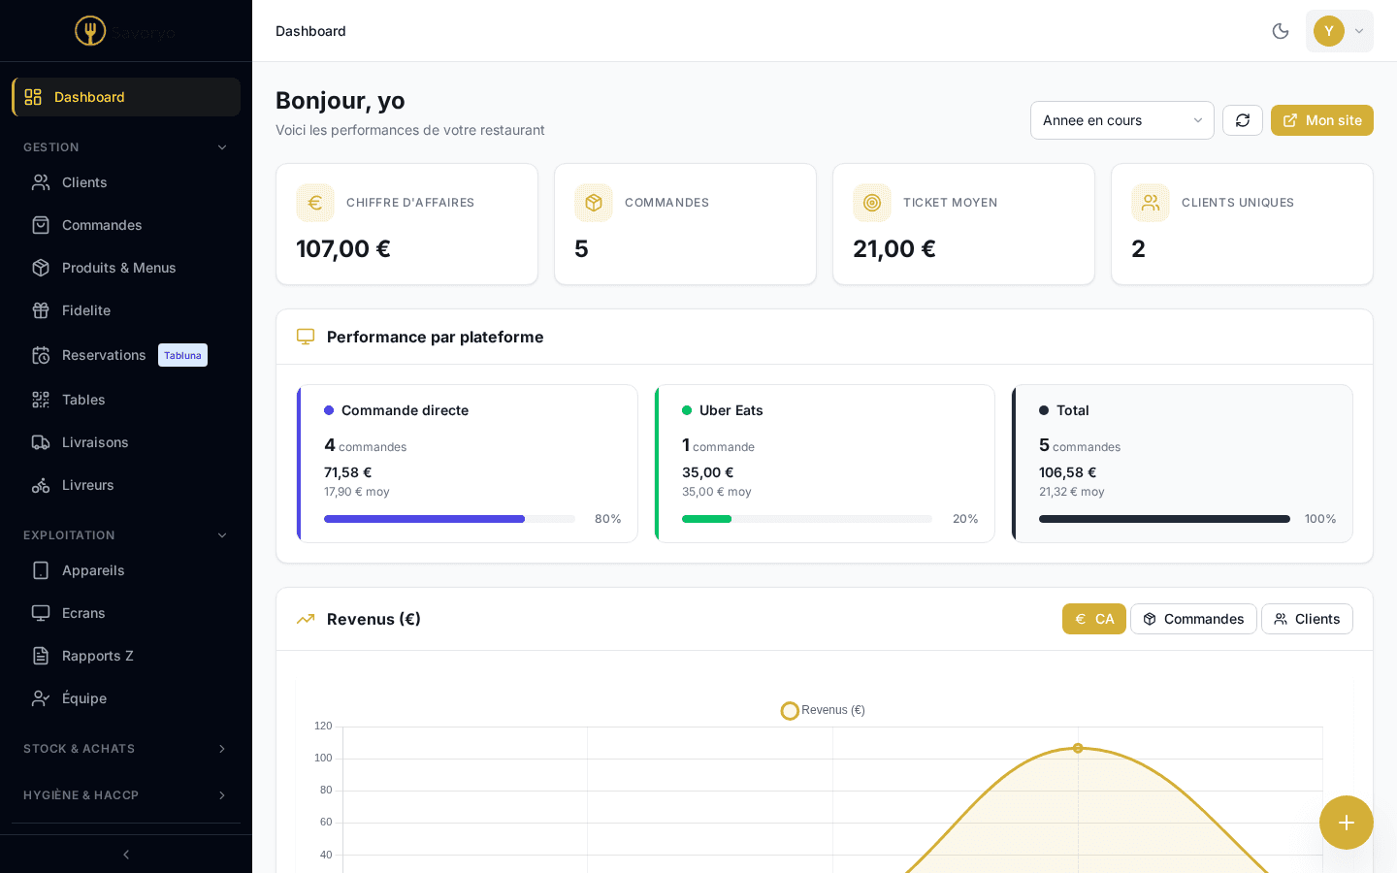Open the Clients page from sidebar
This screenshot has width=1397, height=873.
click(126, 182)
